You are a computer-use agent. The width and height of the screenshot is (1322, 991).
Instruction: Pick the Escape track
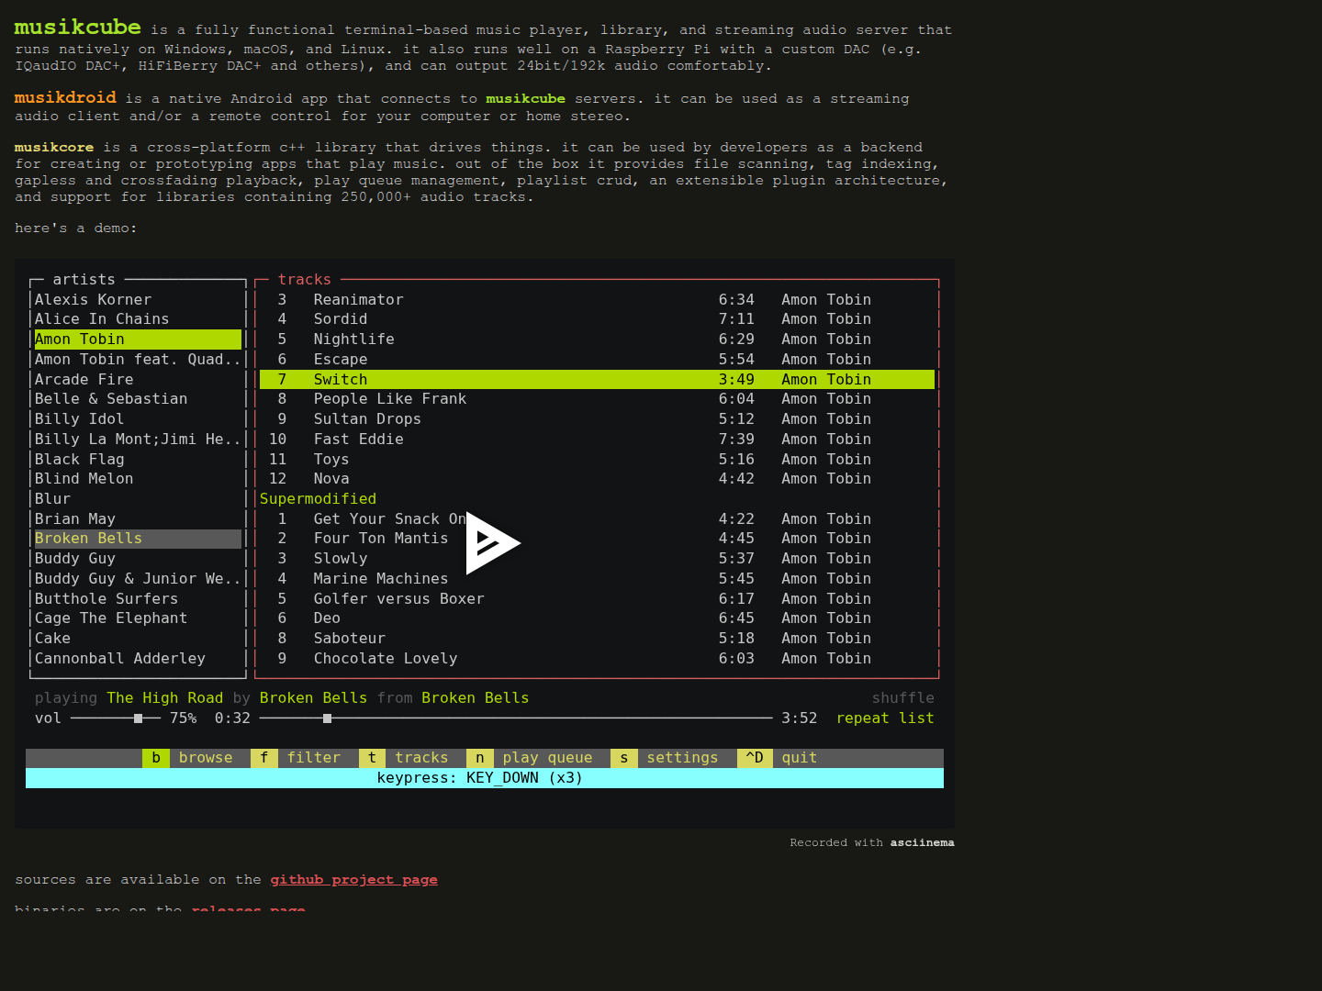[597, 360]
